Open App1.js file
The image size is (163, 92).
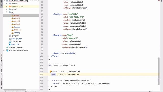click(17, 18)
